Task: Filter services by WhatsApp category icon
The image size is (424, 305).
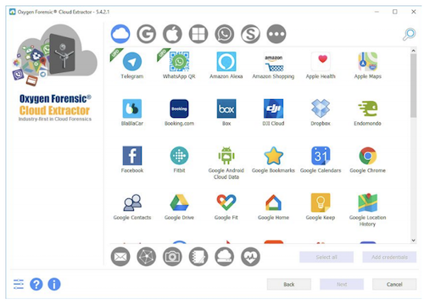Action: coord(225,34)
